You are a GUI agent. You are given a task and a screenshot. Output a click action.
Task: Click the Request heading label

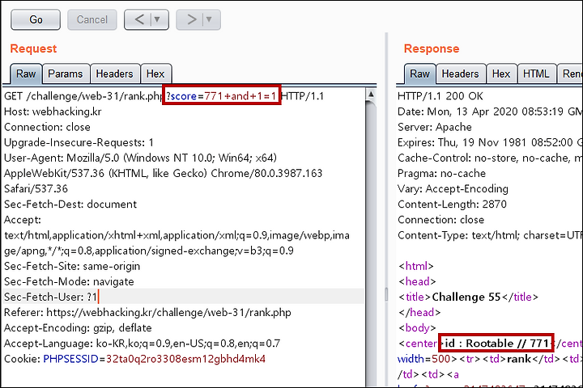pos(33,48)
